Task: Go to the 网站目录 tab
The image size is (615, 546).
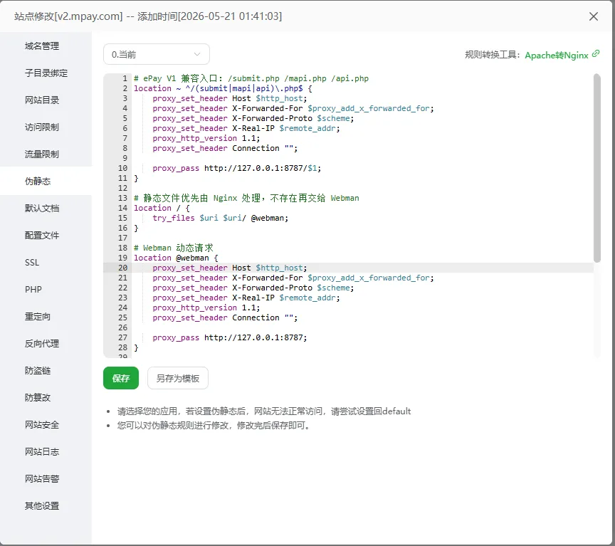Action: coord(42,100)
